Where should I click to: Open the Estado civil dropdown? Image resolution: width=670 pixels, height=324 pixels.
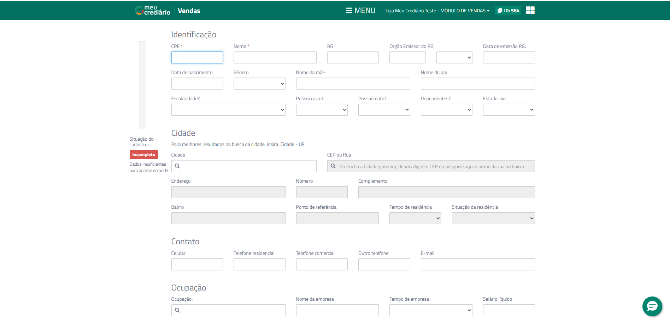pos(509,110)
